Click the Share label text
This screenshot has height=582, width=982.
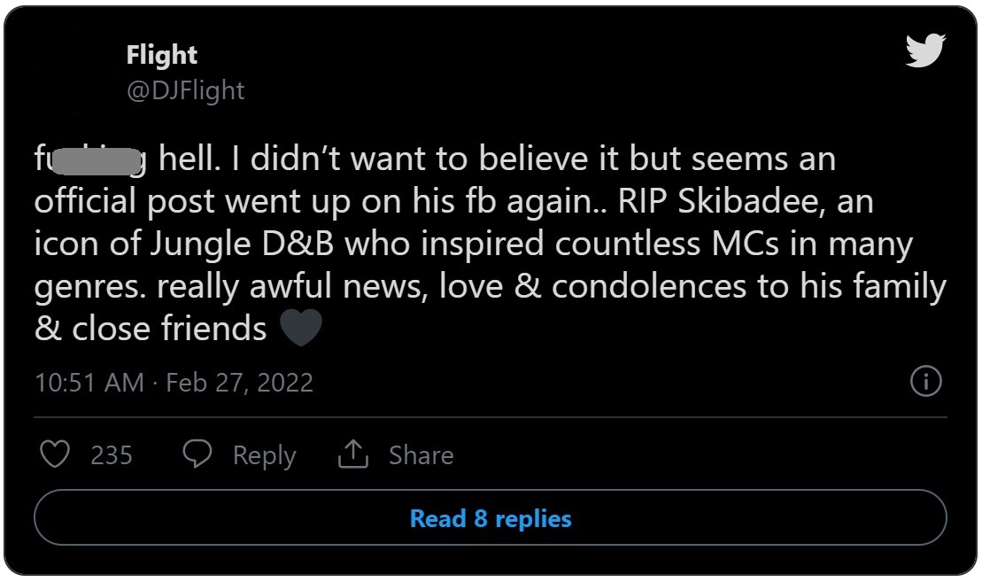click(420, 454)
